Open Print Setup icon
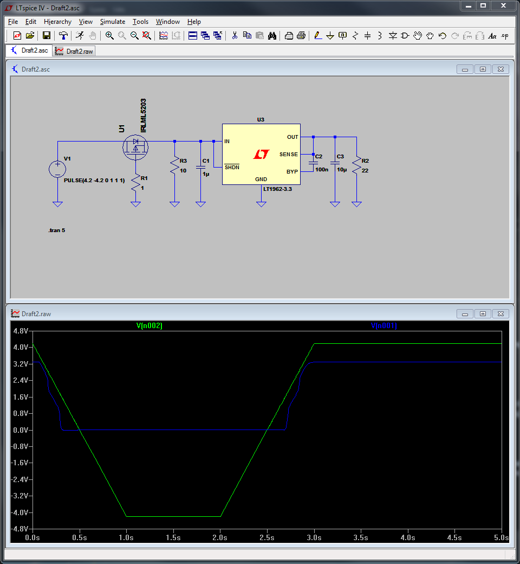The width and height of the screenshot is (520, 564). tap(289, 35)
